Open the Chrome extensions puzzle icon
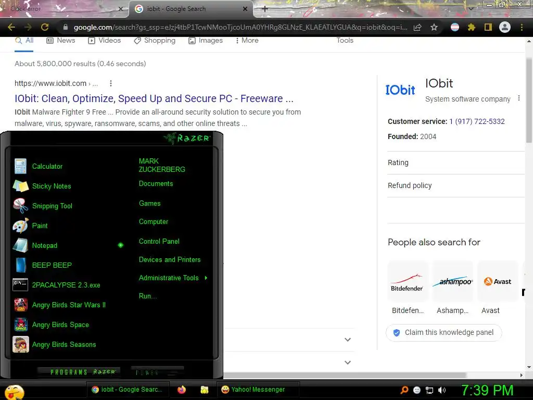The image size is (533, 400). [471, 27]
